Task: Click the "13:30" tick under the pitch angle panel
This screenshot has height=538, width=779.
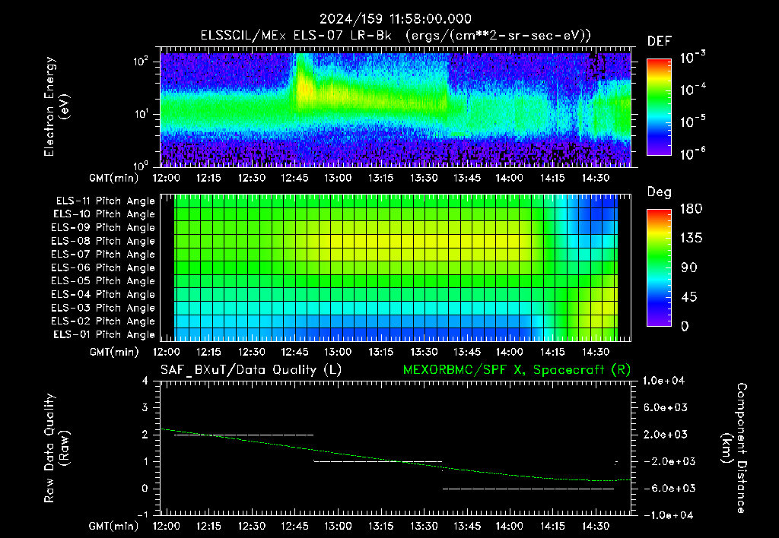Action: 424,352
